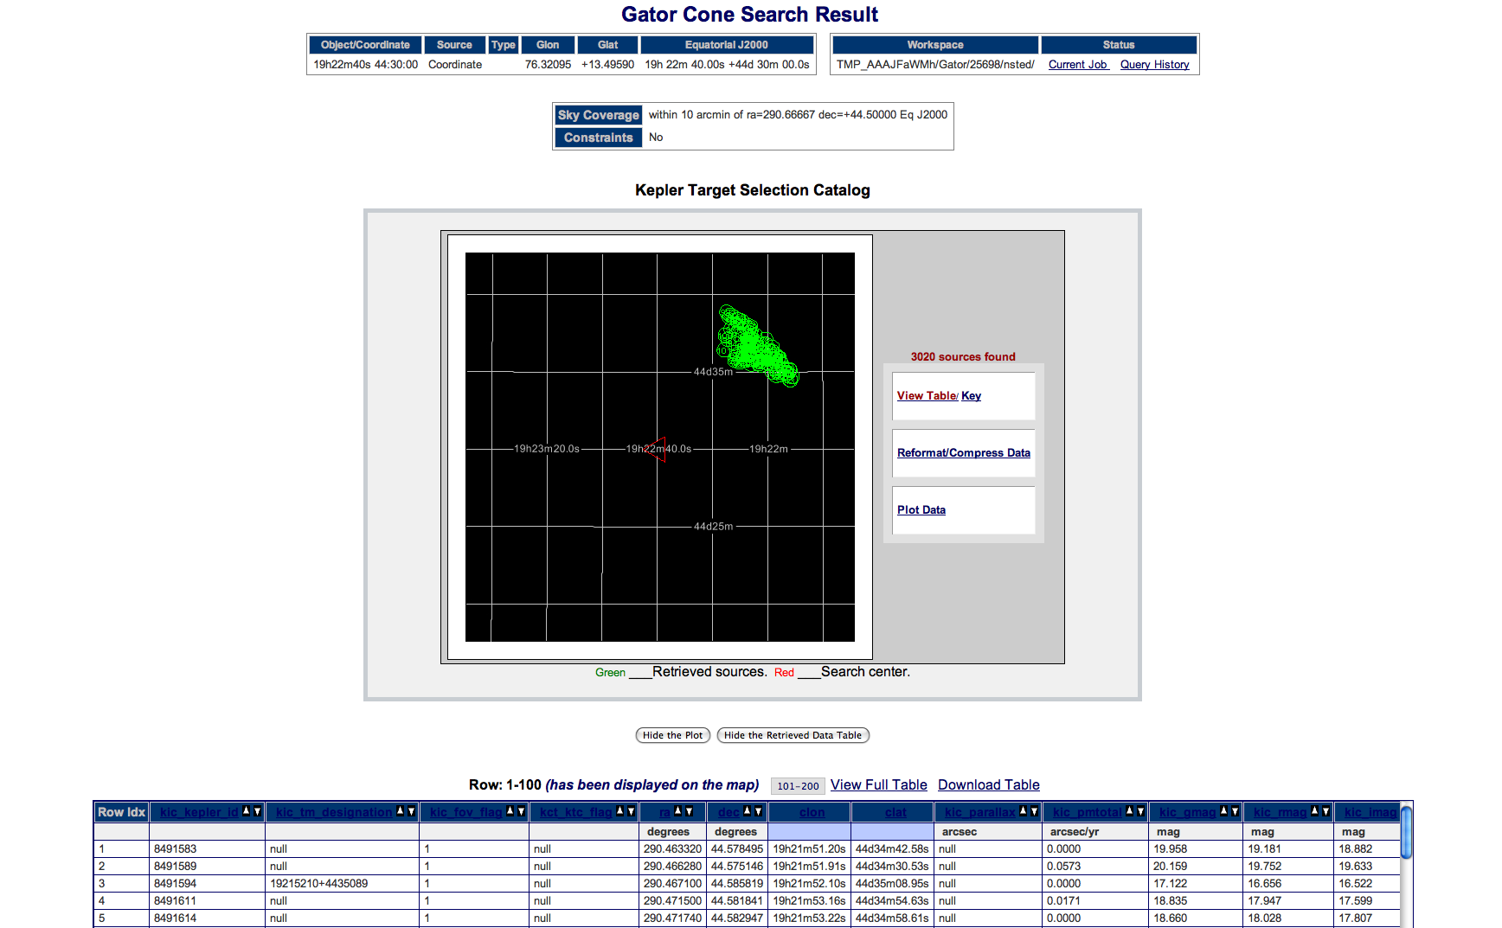Sort kic_rmag ascending arrow
The height and width of the screenshot is (928, 1502).
(x=1315, y=811)
